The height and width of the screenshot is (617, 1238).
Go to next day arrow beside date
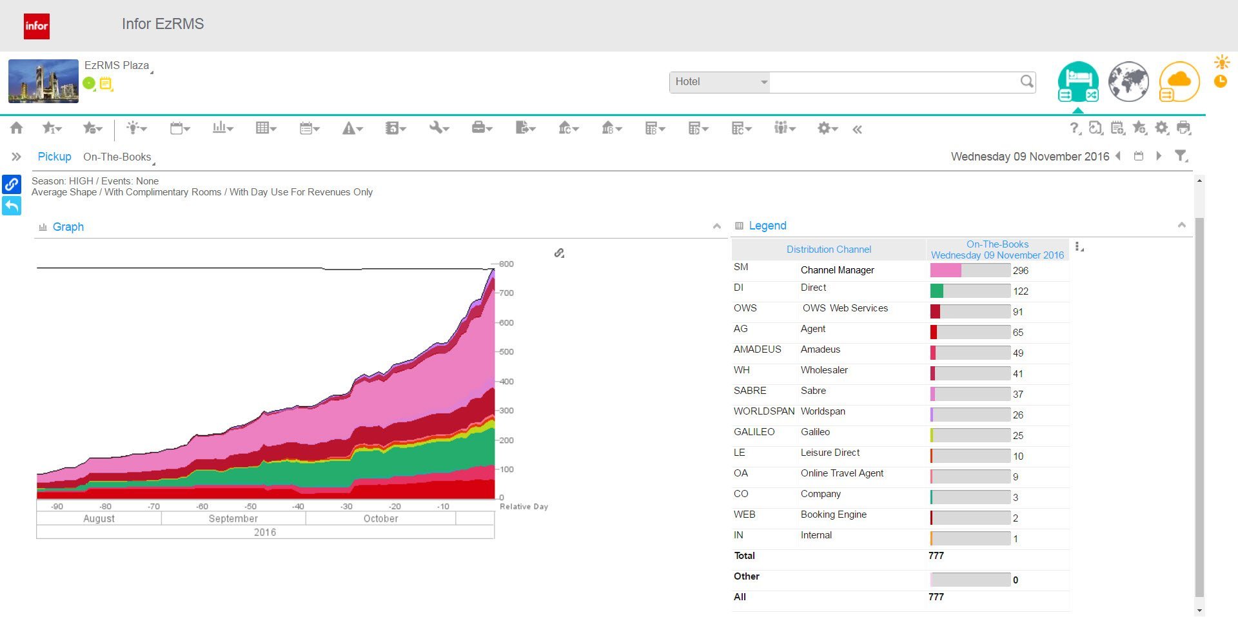pos(1159,156)
